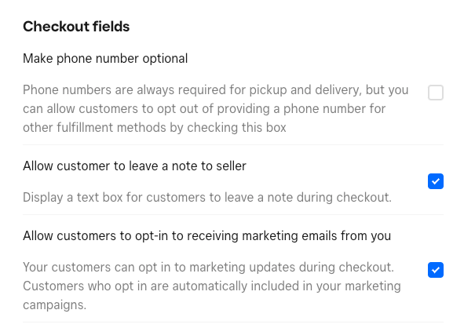Click the line starting 'Customers who opt in are automatically'
Image resolution: width=475 pixels, height=328 pixels.
[x=212, y=286]
